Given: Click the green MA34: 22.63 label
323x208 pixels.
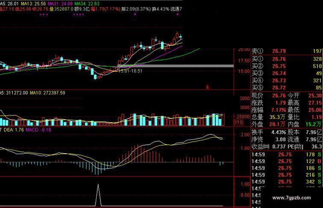Looking at the screenshot, I should coord(87,4).
